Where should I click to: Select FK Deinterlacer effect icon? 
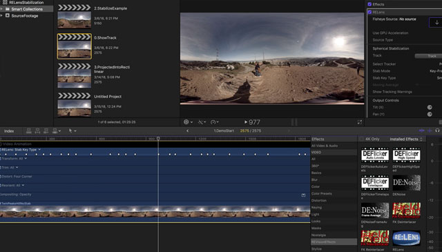406,211
